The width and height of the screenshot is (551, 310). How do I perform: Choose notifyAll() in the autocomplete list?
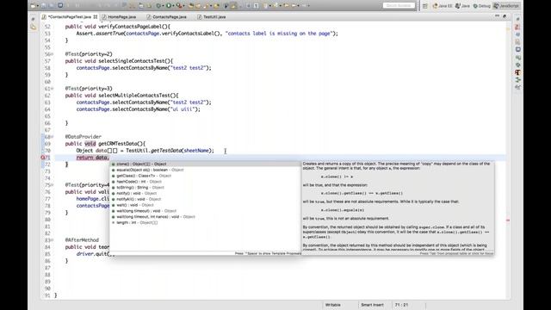pyautogui.click(x=205, y=199)
